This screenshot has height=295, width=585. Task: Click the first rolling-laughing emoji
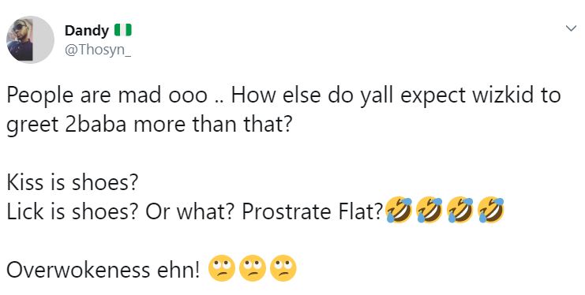pyautogui.click(x=399, y=211)
